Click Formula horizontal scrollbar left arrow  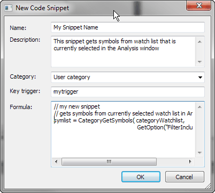pos(56,162)
